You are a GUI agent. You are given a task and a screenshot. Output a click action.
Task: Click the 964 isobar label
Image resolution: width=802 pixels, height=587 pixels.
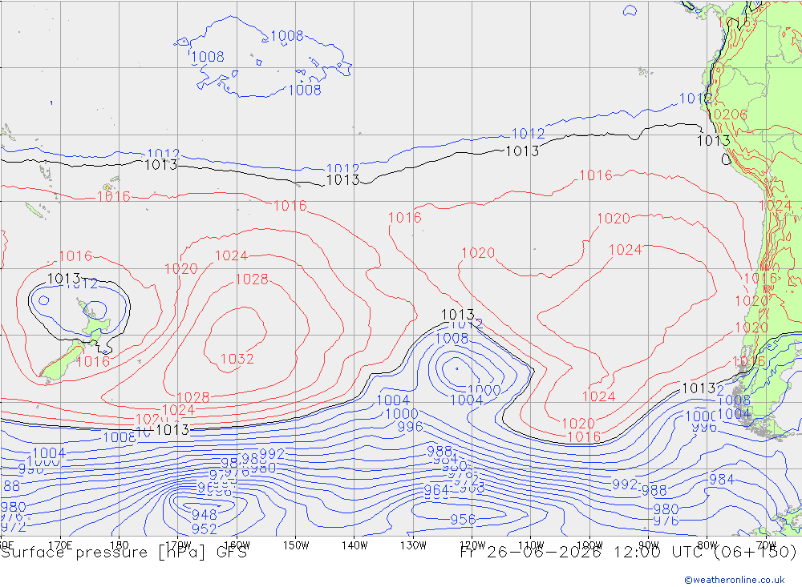click(x=436, y=490)
